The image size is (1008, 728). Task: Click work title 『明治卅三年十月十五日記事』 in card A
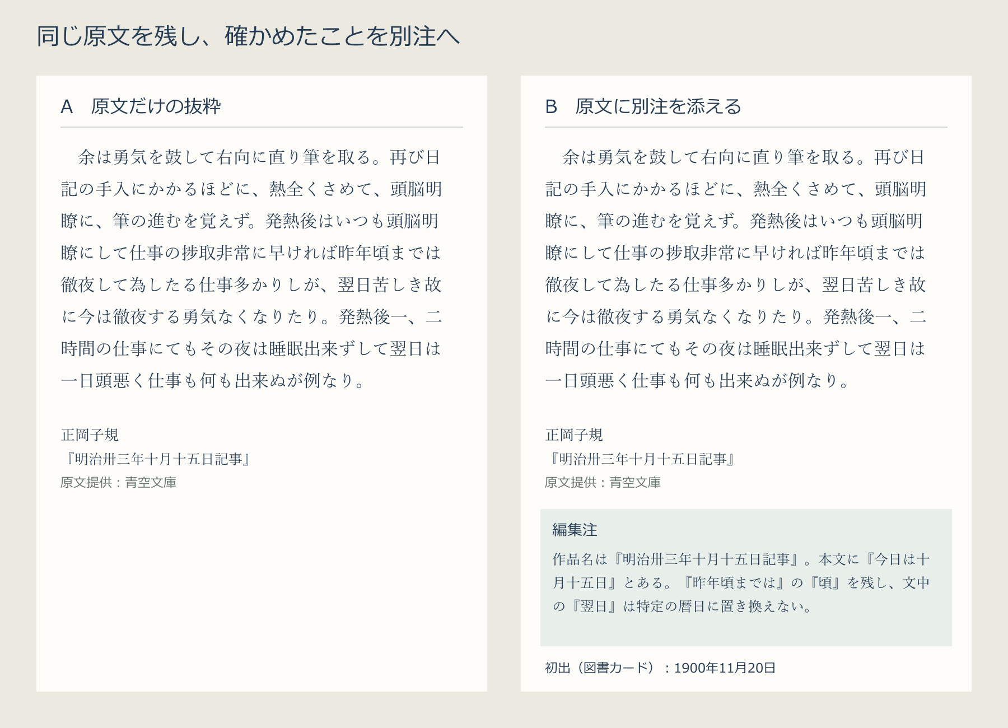(157, 459)
